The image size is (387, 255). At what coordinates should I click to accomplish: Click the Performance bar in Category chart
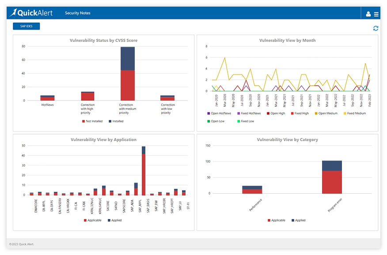click(252, 190)
